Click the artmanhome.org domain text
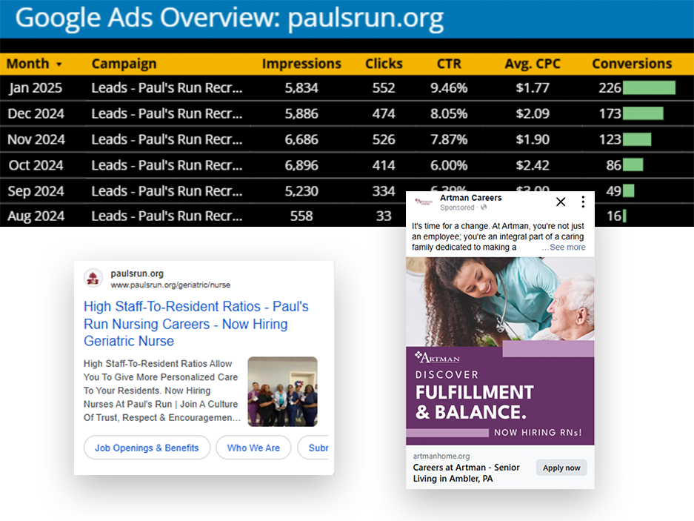 441,456
